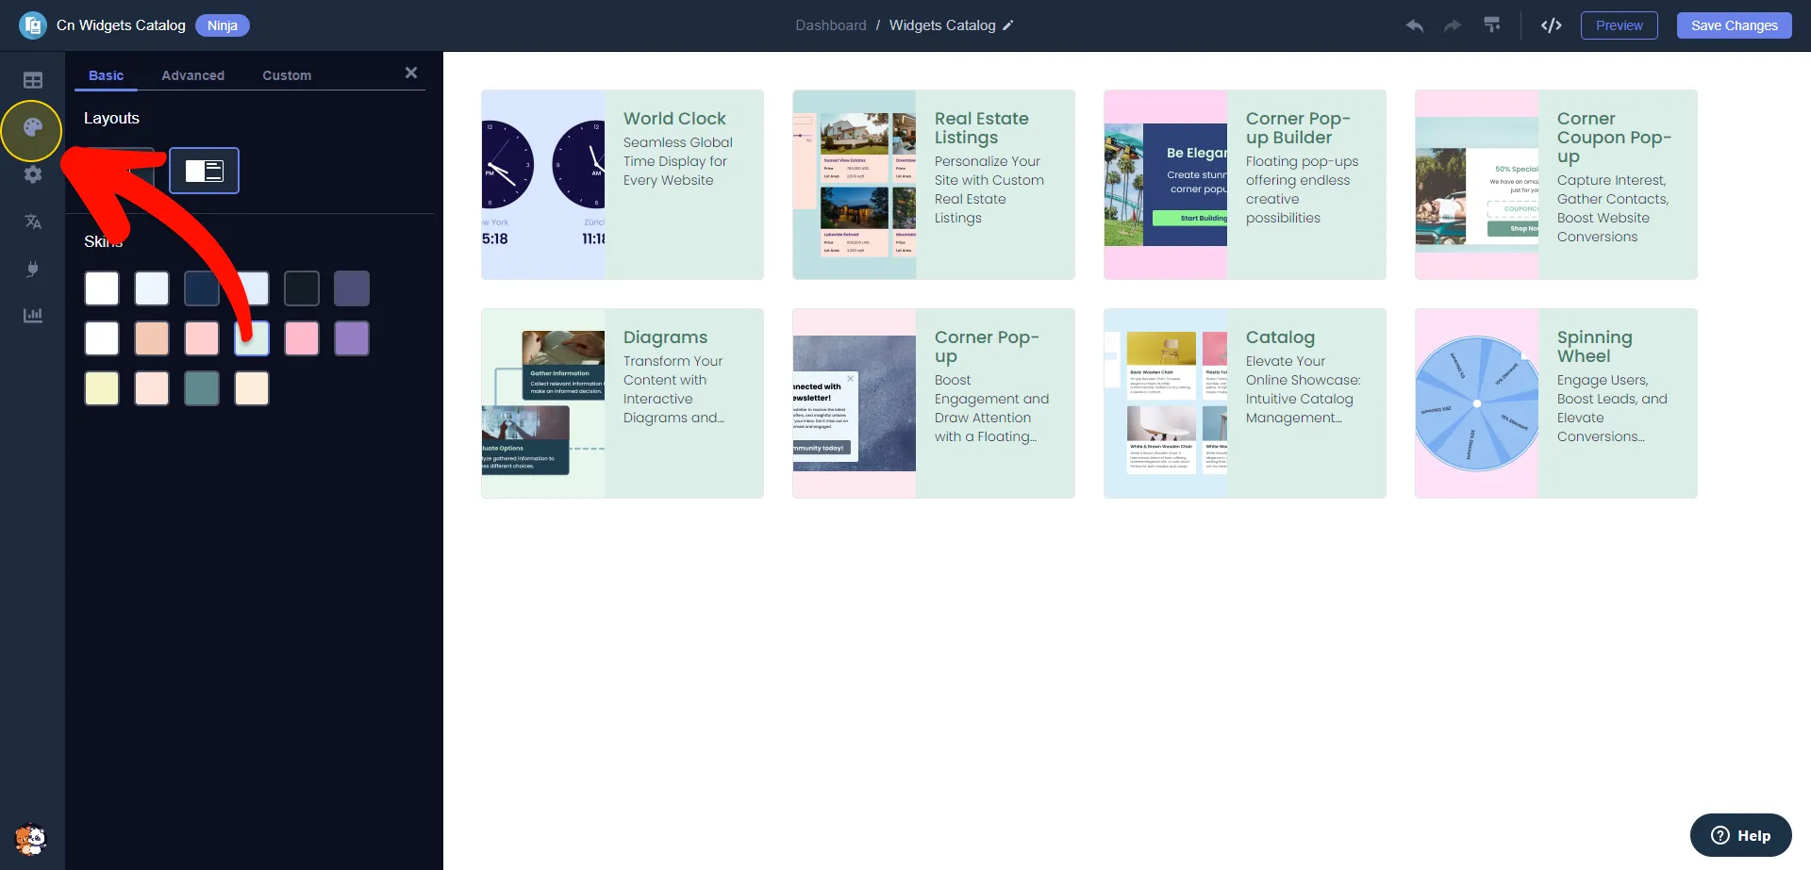Switch to the Custom tab

pos(287,75)
